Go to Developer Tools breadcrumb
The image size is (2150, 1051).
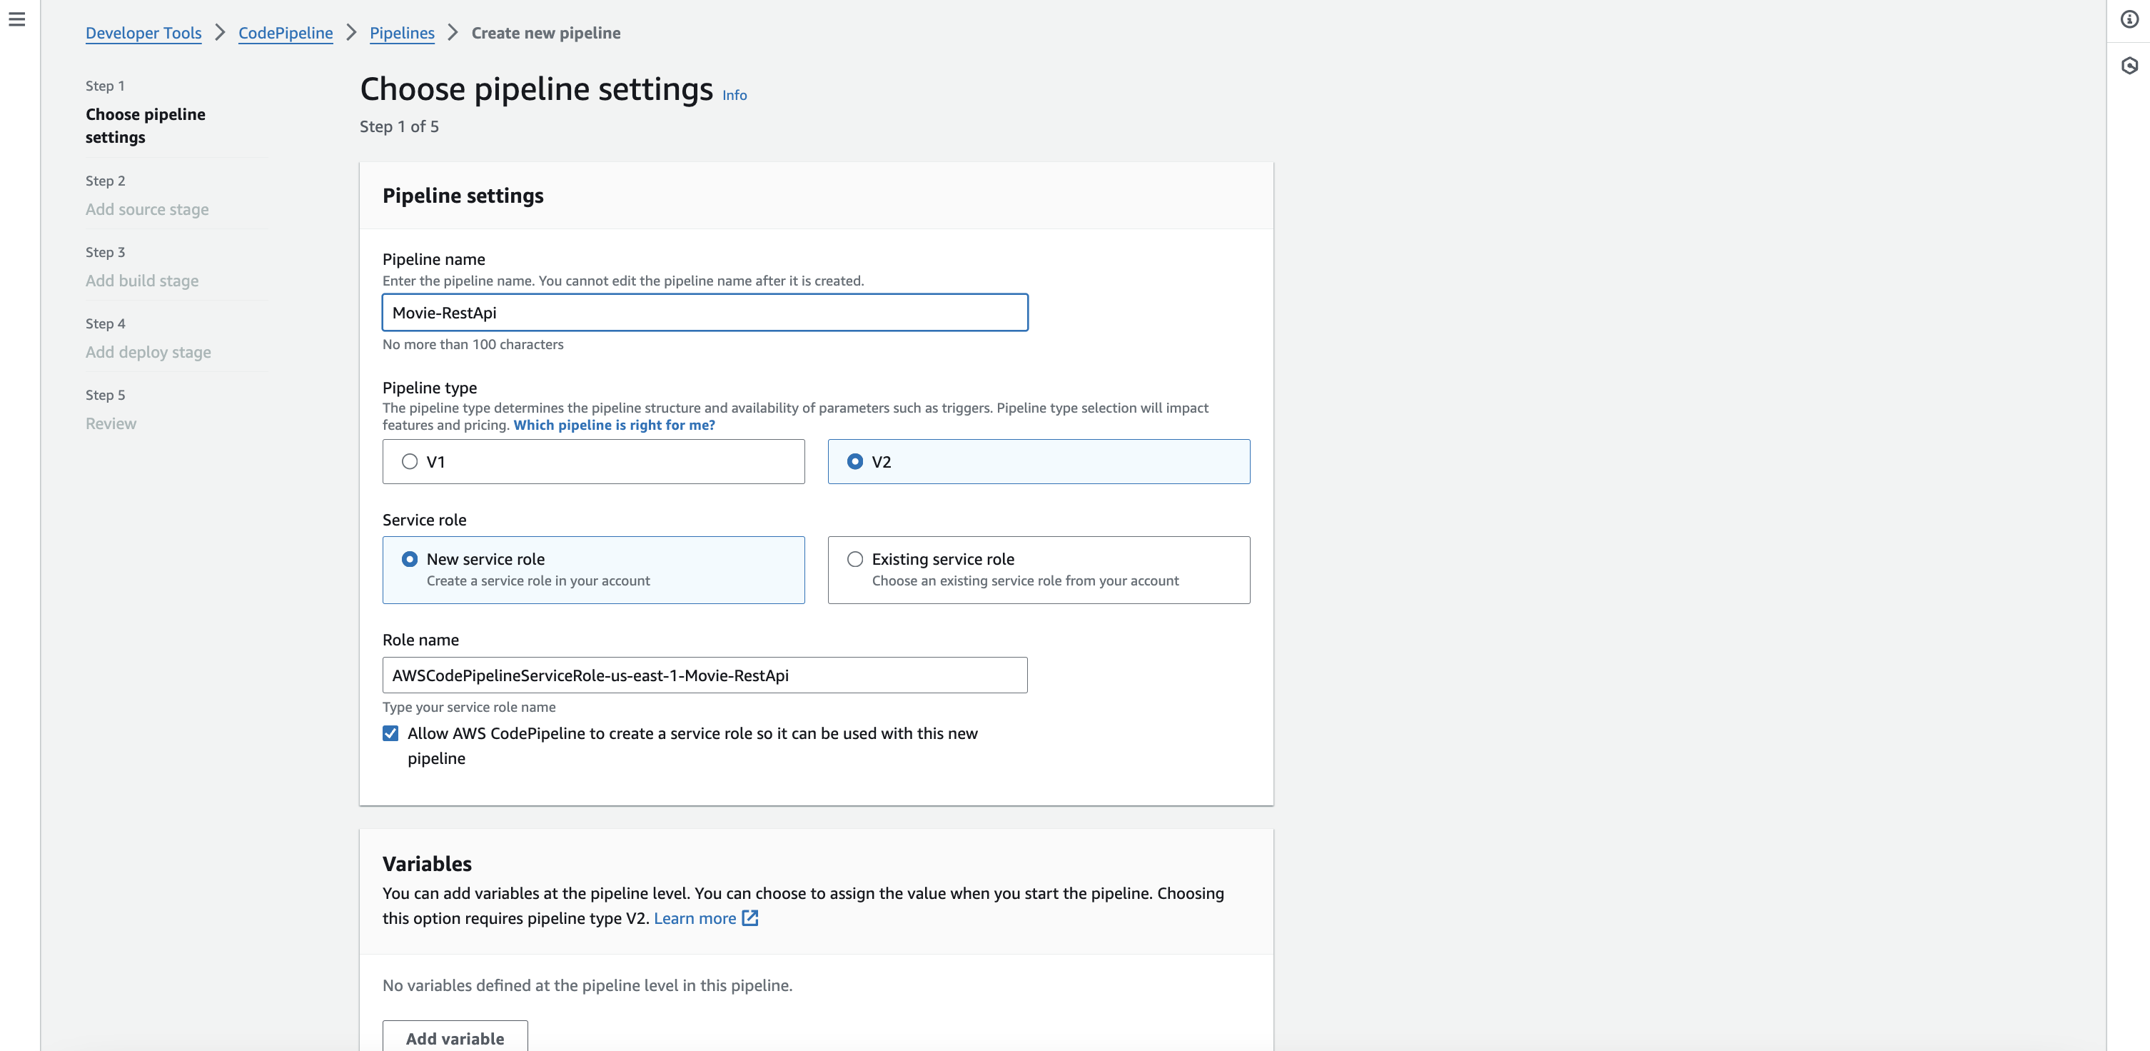tap(143, 33)
